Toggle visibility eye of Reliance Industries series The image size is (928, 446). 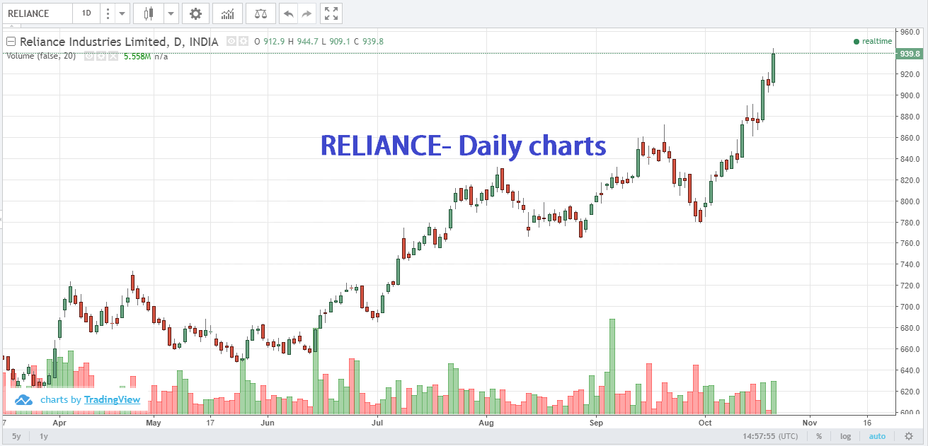(231, 42)
